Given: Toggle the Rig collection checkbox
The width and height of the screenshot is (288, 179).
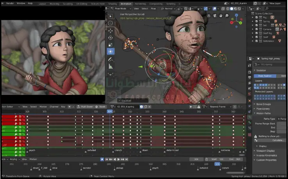Looking at the screenshot, I should click(x=256, y=18).
